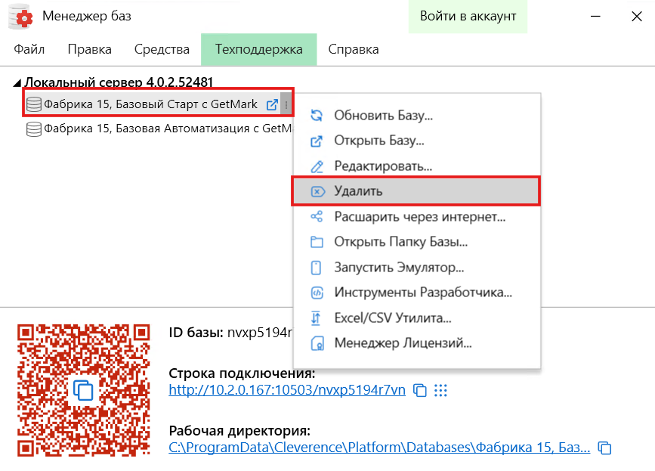The height and width of the screenshot is (471, 655).
Task: Click the Войти в аккаунт button
Action: [468, 17]
